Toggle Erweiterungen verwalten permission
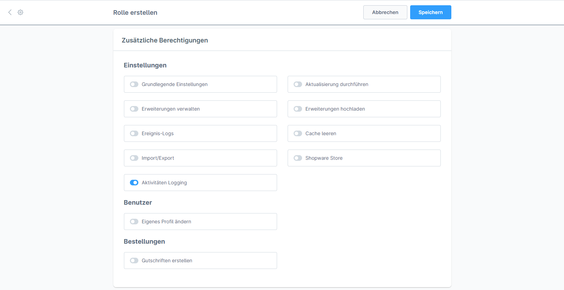 coord(134,109)
